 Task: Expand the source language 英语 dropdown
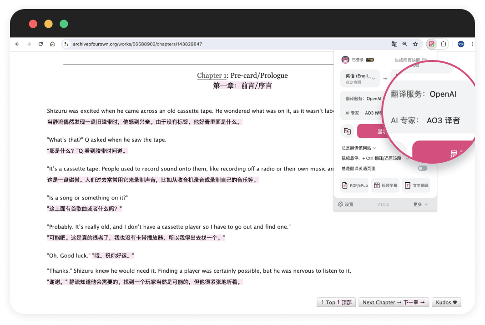(359, 78)
